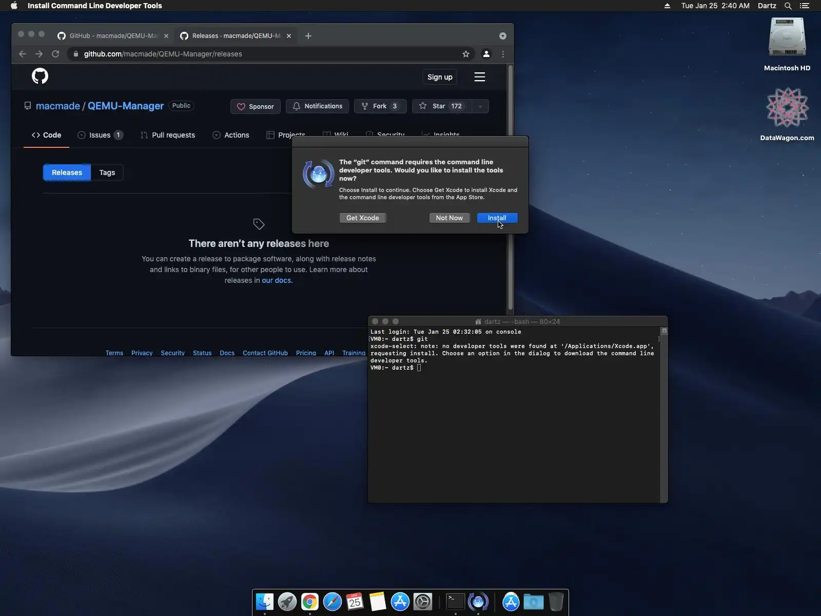Open the macmade owner link
Image resolution: width=821 pixels, height=616 pixels.
(58, 106)
